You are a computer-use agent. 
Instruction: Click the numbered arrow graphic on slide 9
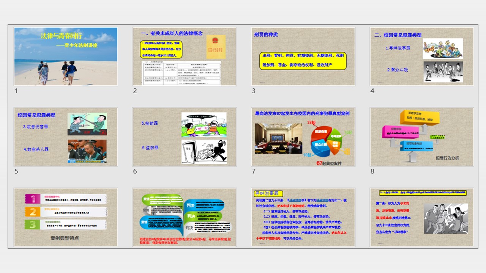pyautogui.click(x=65, y=210)
